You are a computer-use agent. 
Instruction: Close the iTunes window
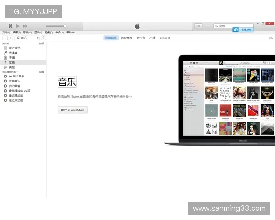click(x=270, y=23)
